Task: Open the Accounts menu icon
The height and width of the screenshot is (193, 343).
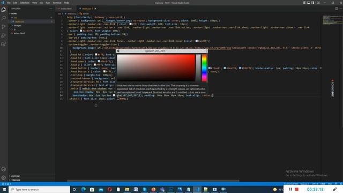Action: pyautogui.click(x=4, y=169)
